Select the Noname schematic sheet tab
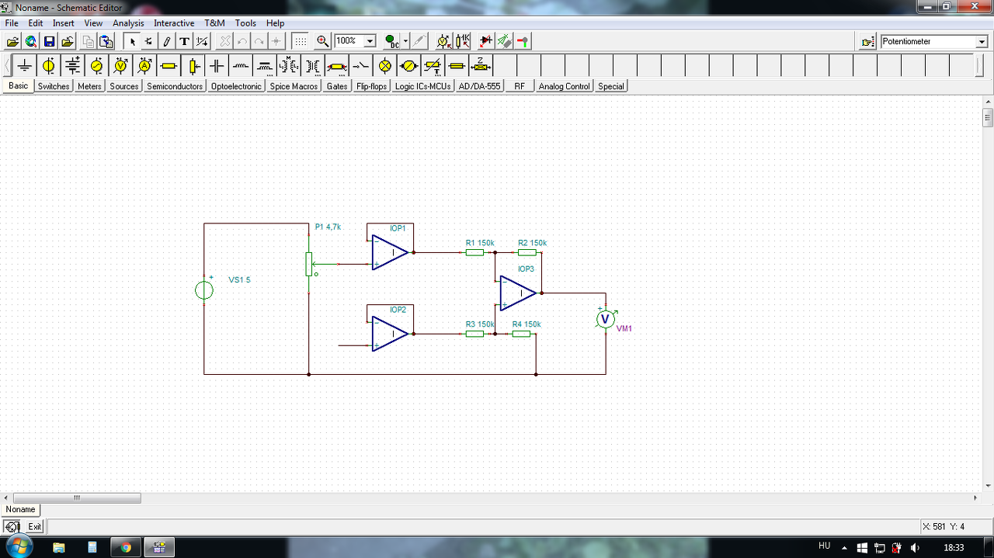Image resolution: width=994 pixels, height=558 pixels. coord(21,510)
